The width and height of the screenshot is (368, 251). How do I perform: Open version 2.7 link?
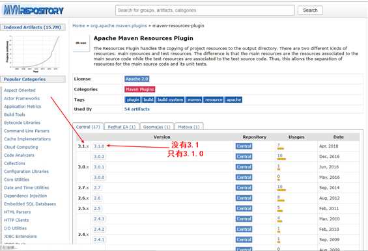click(97, 188)
